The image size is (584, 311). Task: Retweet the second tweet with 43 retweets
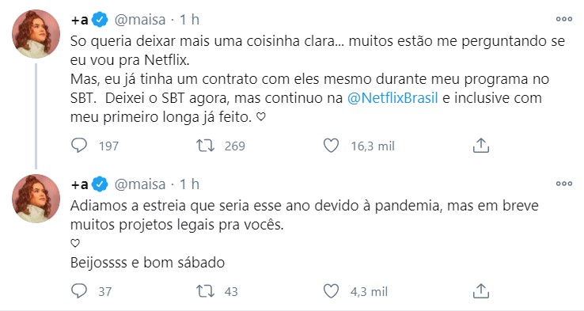(x=206, y=291)
